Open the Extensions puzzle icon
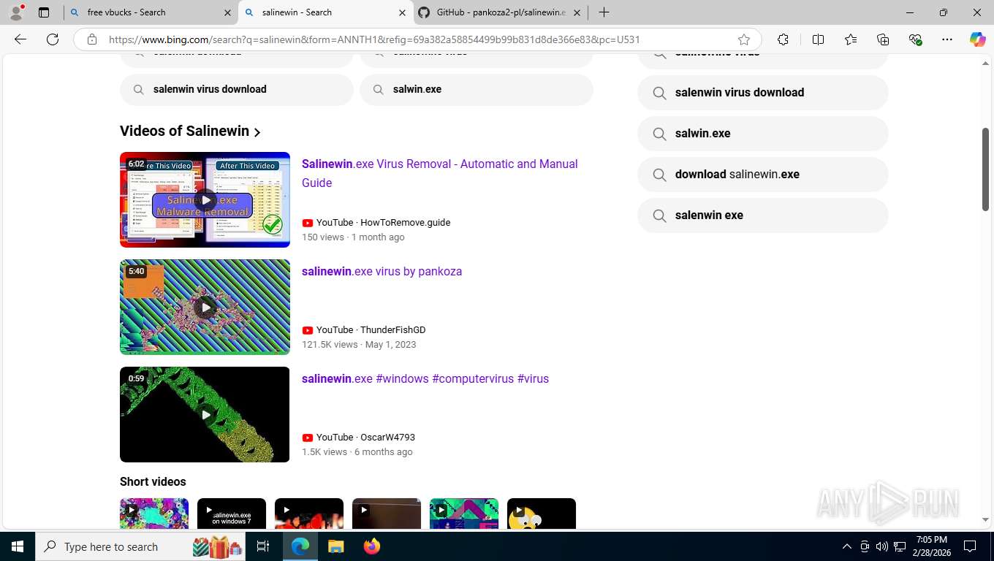The height and width of the screenshot is (561, 994). [783, 39]
